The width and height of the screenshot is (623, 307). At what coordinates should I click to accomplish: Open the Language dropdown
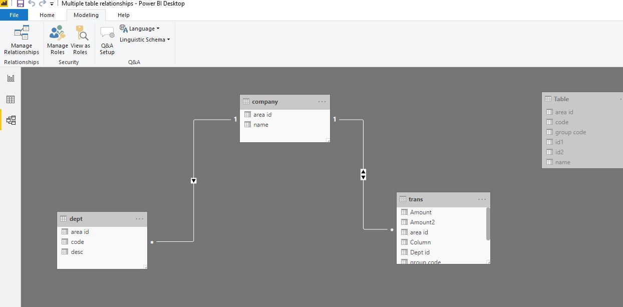[140, 29]
